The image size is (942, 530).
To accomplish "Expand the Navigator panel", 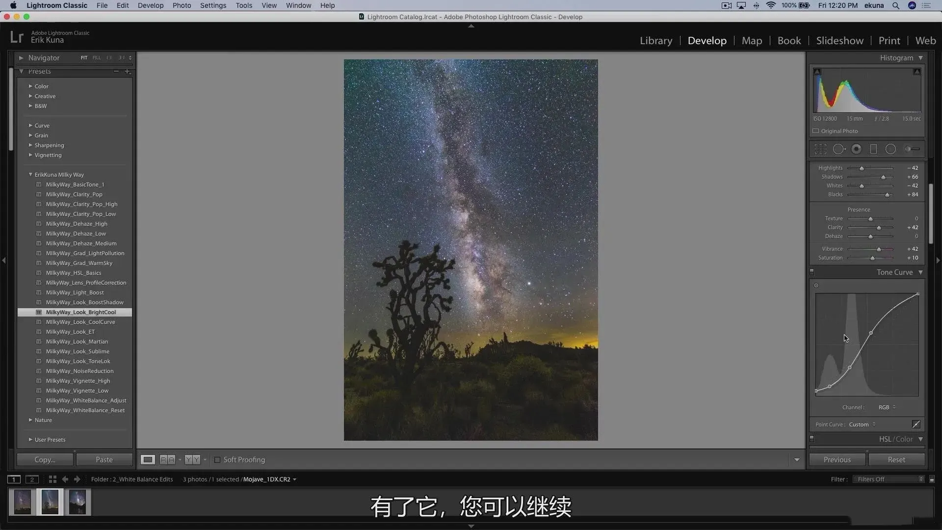I will 21,58.
